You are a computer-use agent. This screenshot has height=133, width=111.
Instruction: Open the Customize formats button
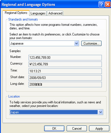click(91, 43)
